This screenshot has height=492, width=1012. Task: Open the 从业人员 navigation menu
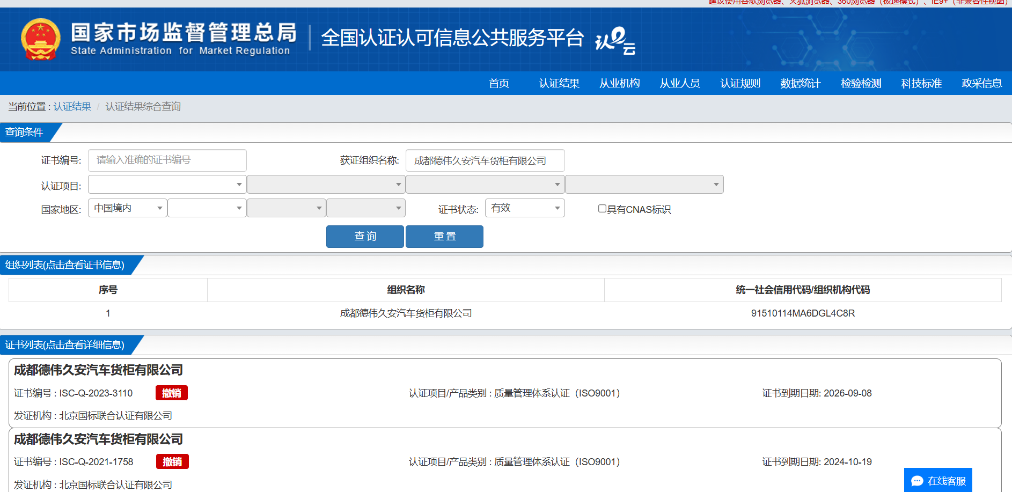pos(680,83)
